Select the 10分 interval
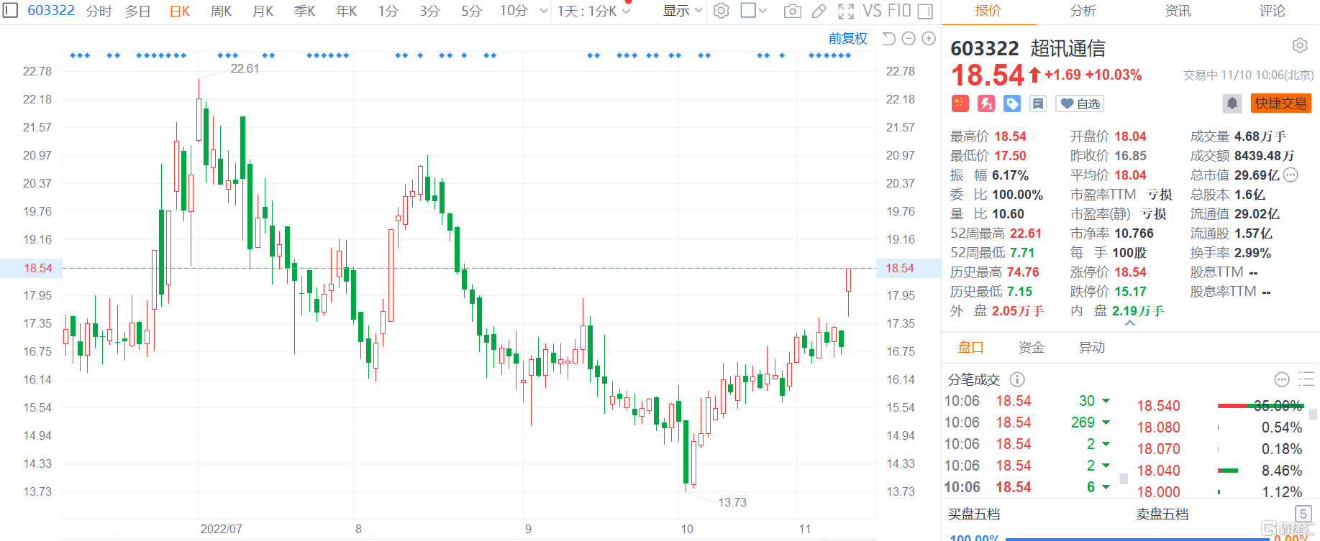Viewport: 1320px width, 541px height. [514, 11]
